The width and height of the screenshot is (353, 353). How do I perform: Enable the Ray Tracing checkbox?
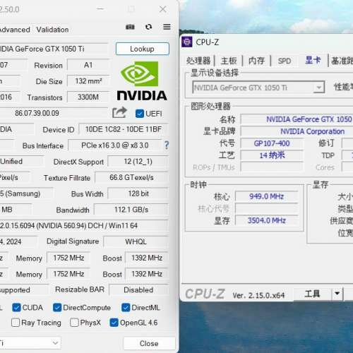point(16,323)
